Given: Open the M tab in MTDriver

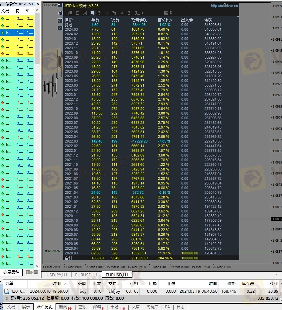Looking at the screenshot, I should coord(122,13).
